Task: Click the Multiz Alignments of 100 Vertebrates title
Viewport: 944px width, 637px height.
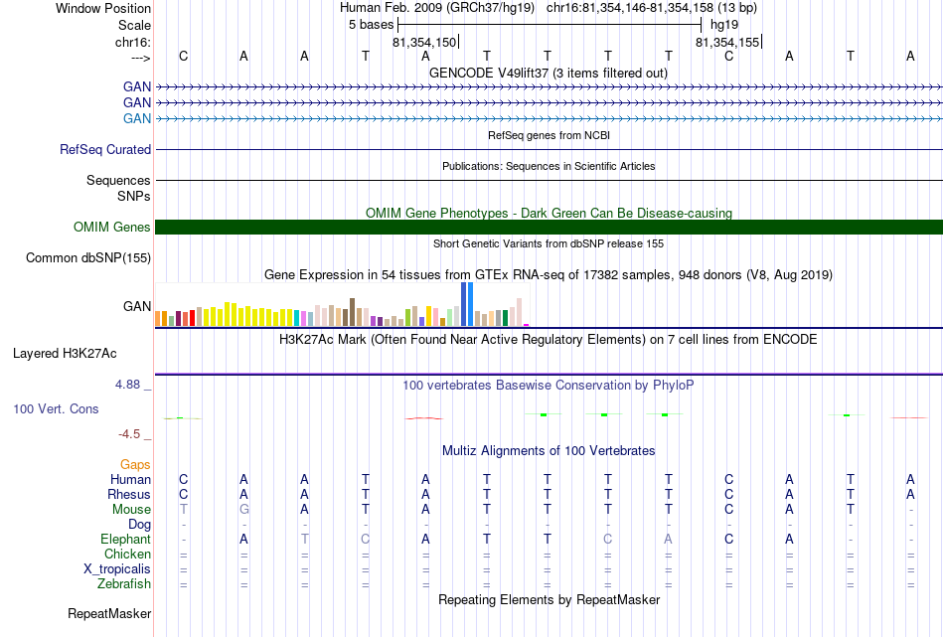Action: coord(549,451)
